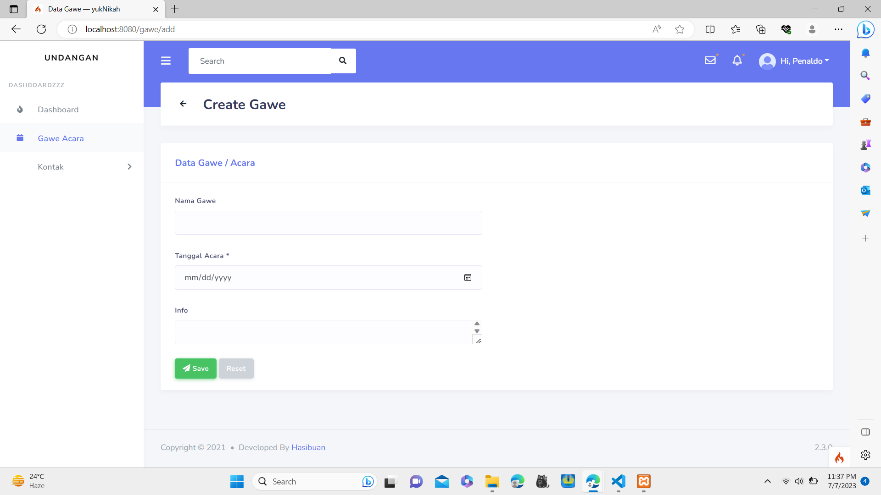
Task: Open the Hasibuan developer link
Action: [308, 447]
